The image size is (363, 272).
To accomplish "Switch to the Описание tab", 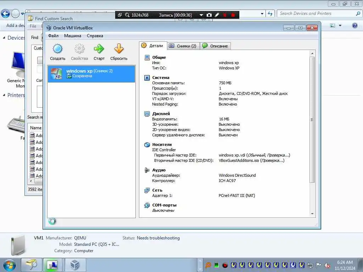I will [215, 46].
